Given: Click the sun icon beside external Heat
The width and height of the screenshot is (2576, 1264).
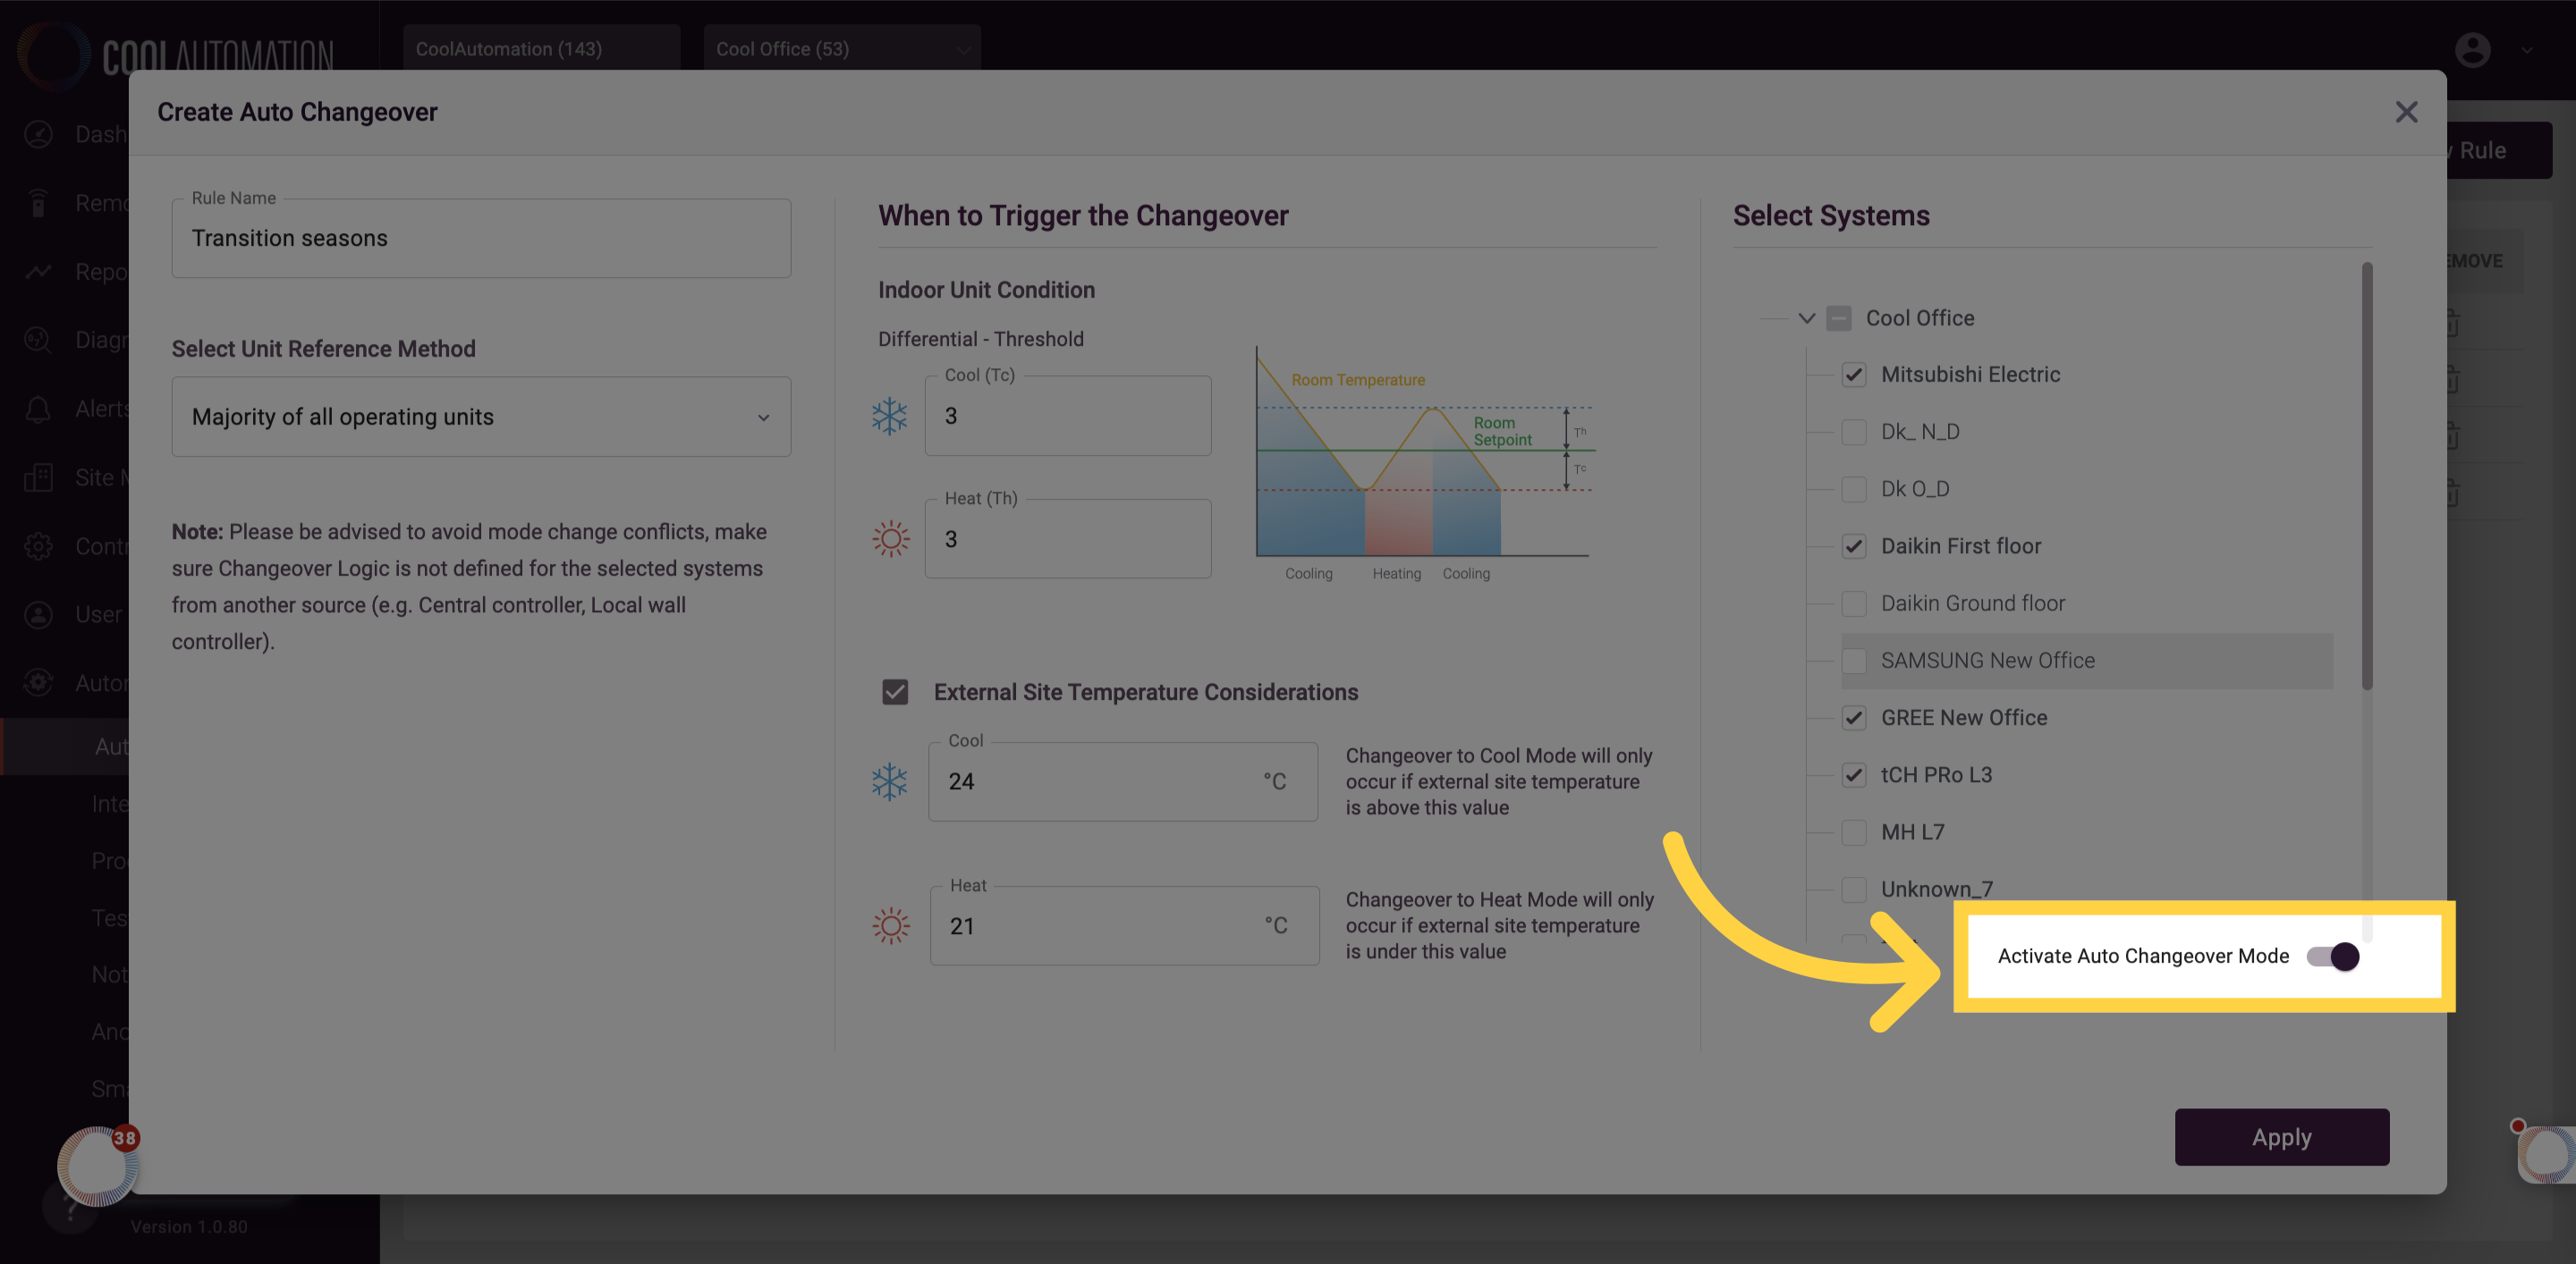Looking at the screenshot, I should (x=890, y=925).
